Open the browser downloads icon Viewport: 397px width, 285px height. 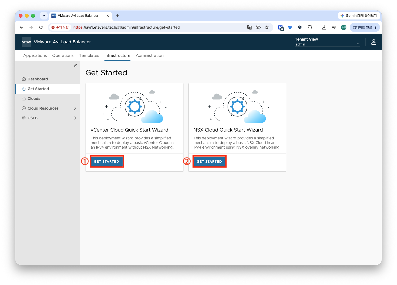(324, 27)
